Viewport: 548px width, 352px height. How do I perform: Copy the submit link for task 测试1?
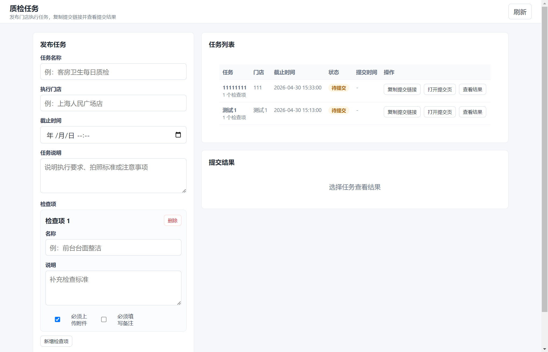coord(402,112)
